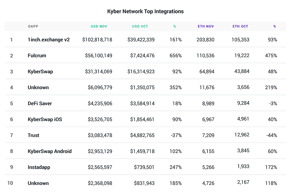
Task: Select the ETH NOV column header
Action: coord(206,26)
